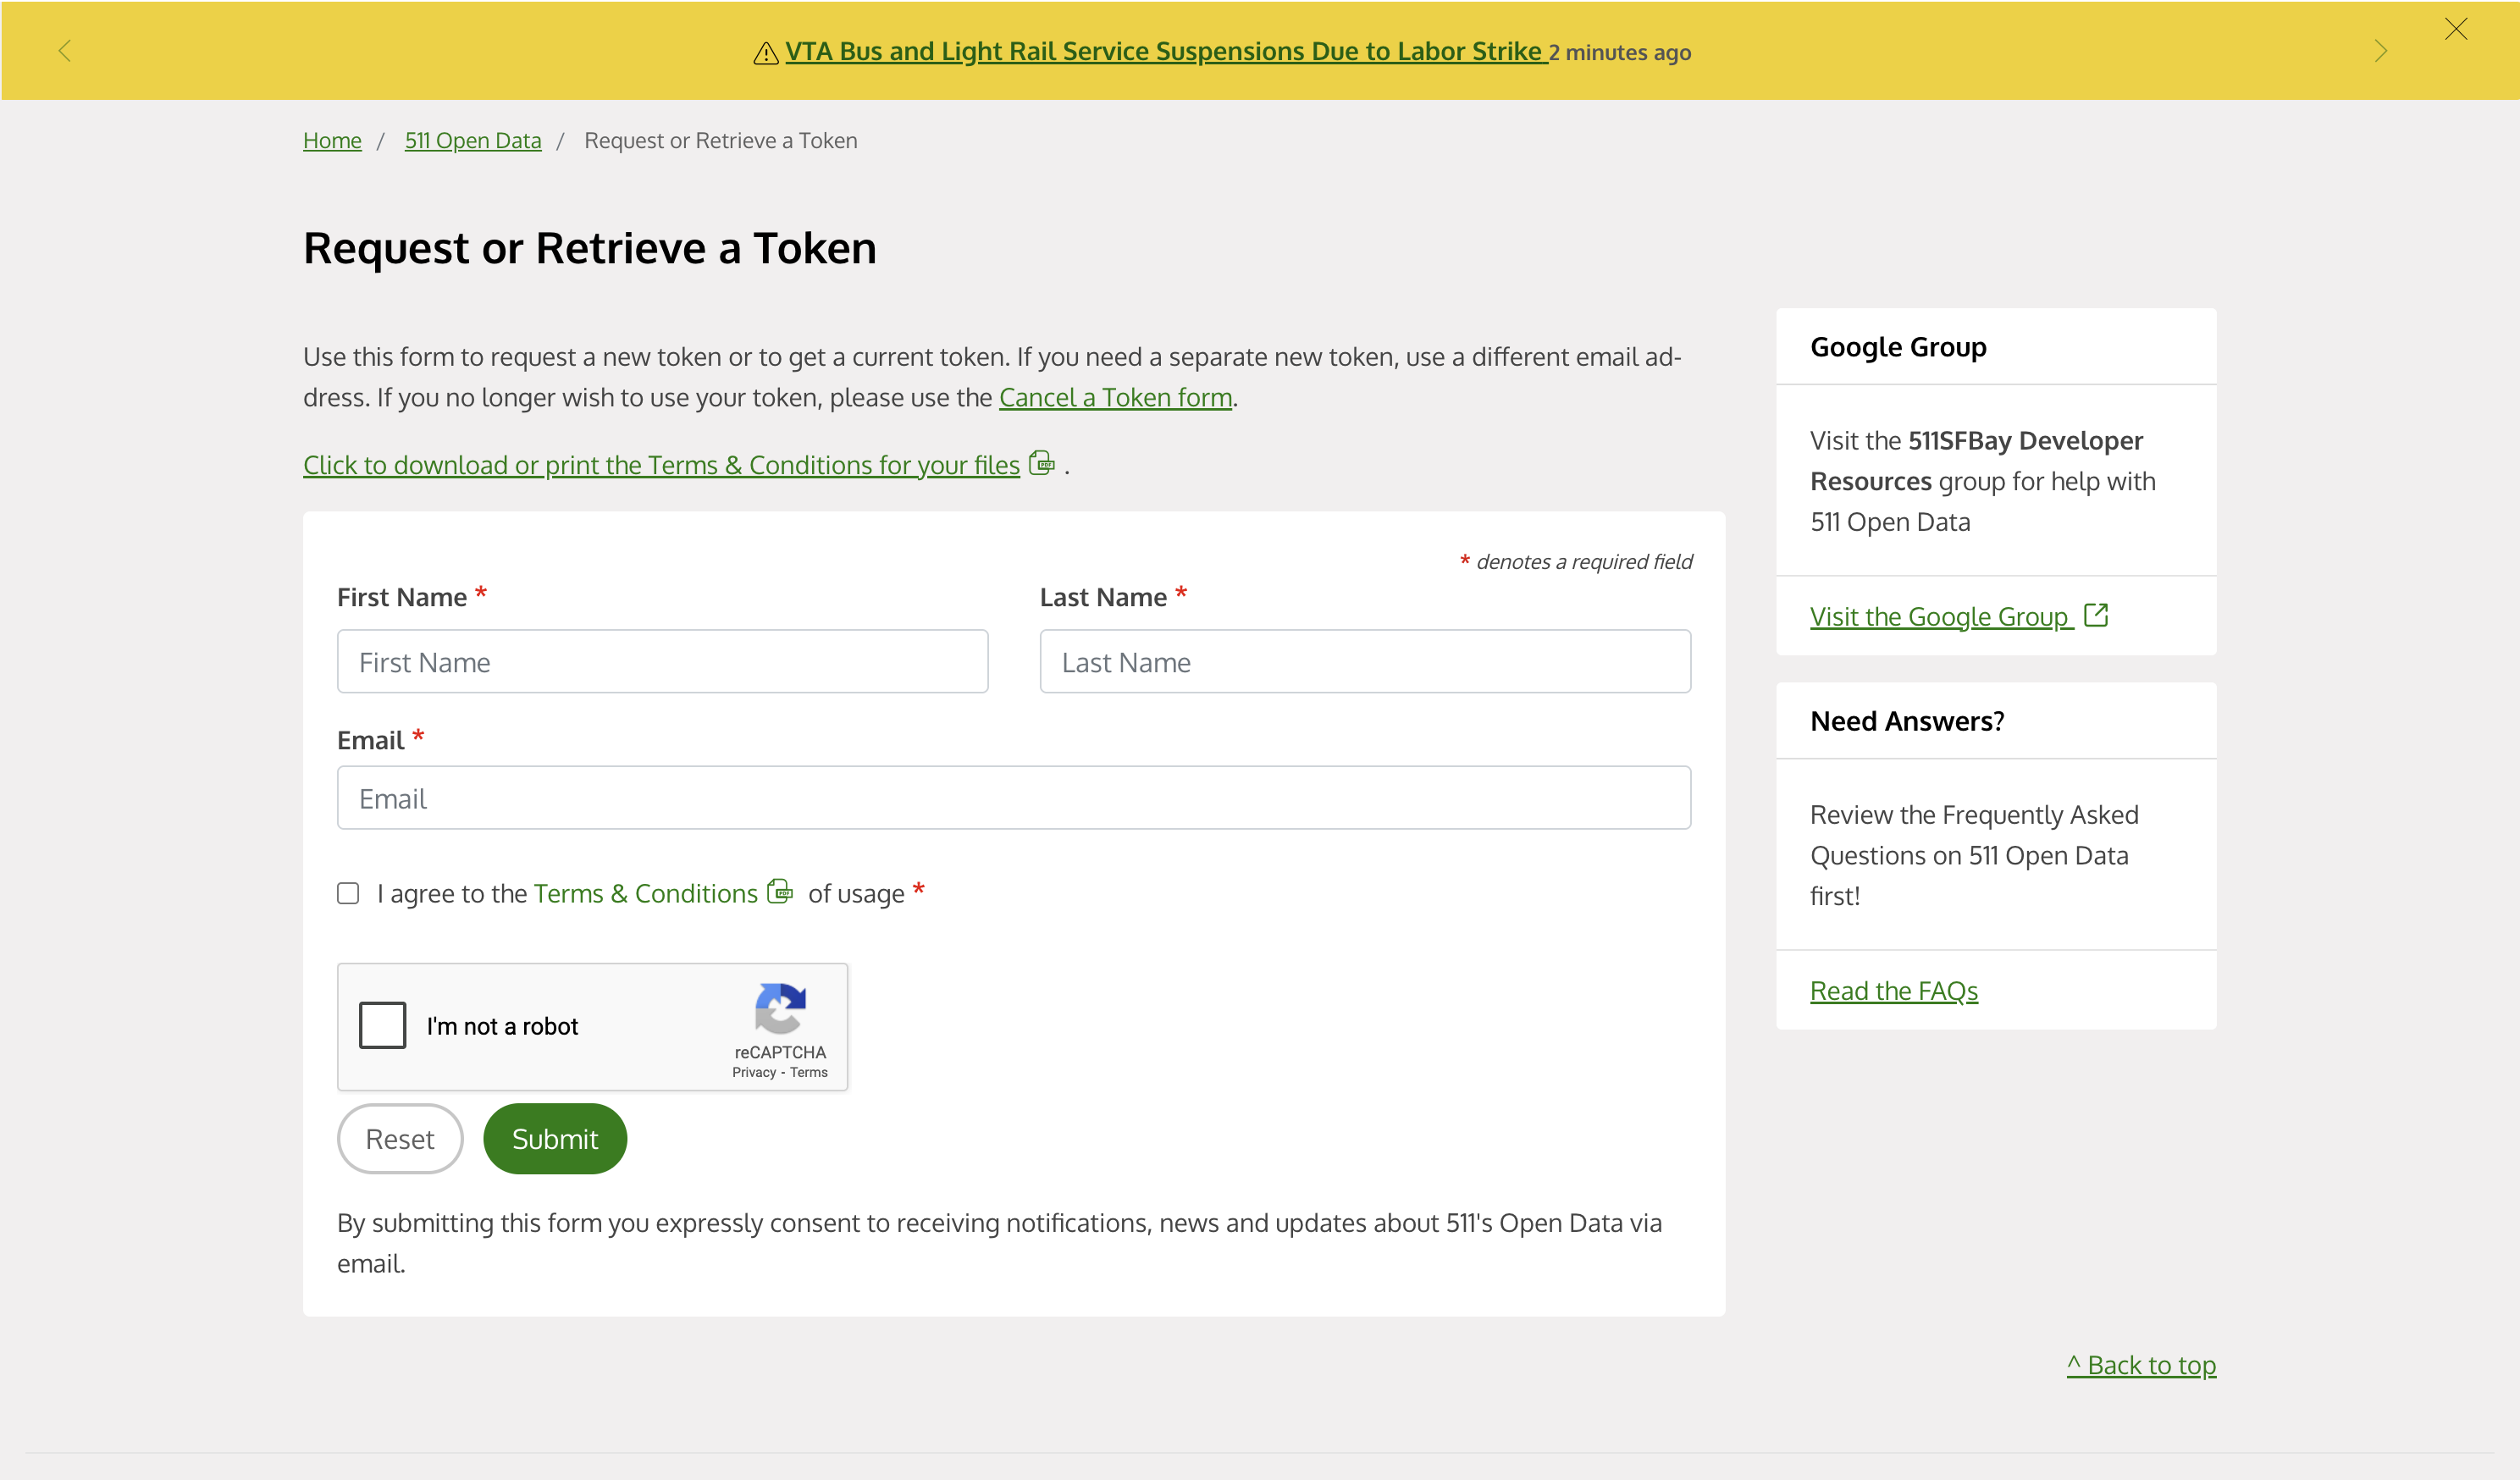Focus the Last Name input field
This screenshot has height=1480, width=2520.
[x=1365, y=662]
